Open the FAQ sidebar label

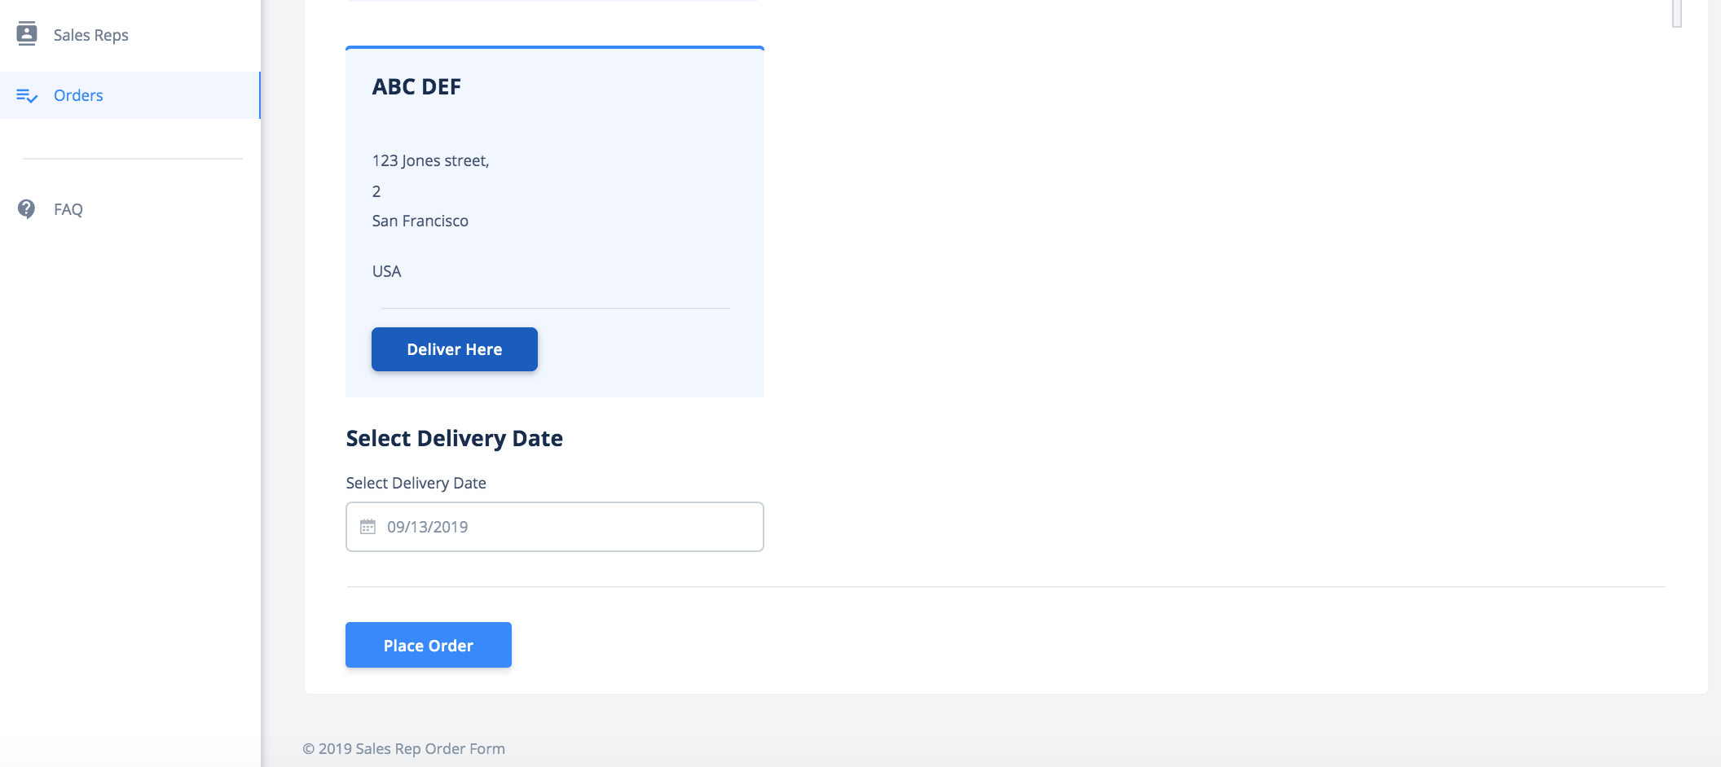[x=68, y=209]
